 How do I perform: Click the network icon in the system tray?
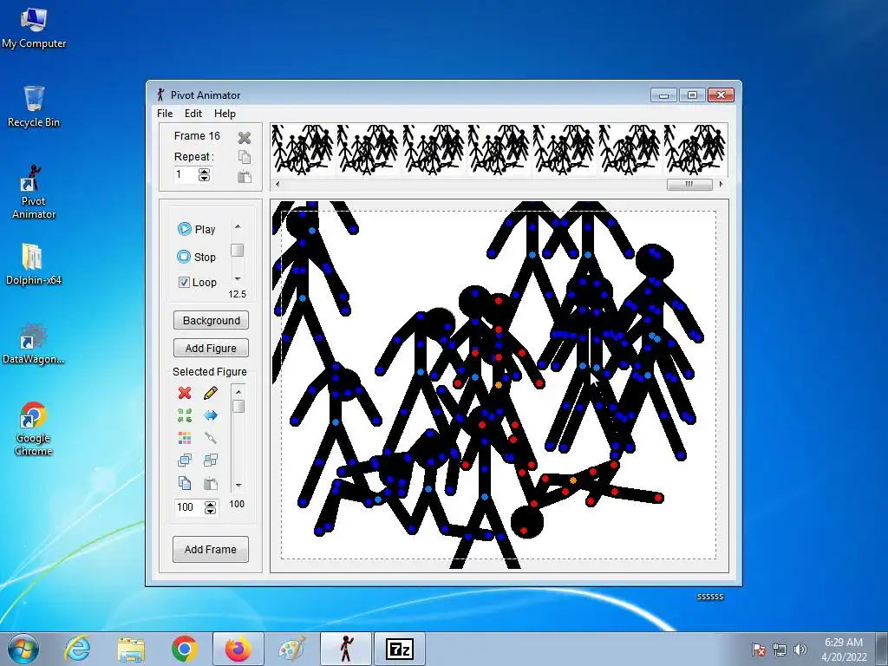point(780,650)
